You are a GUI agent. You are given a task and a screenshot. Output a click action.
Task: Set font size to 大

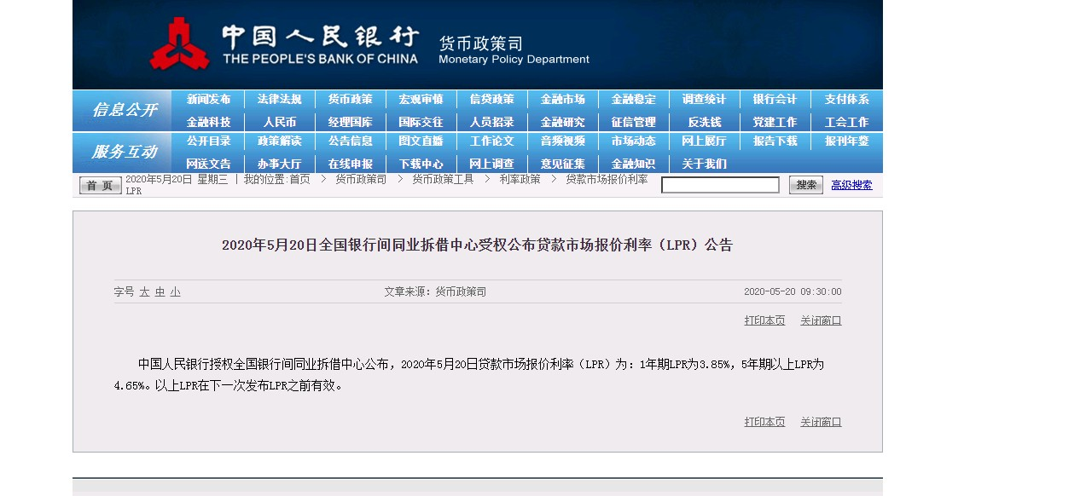[144, 291]
